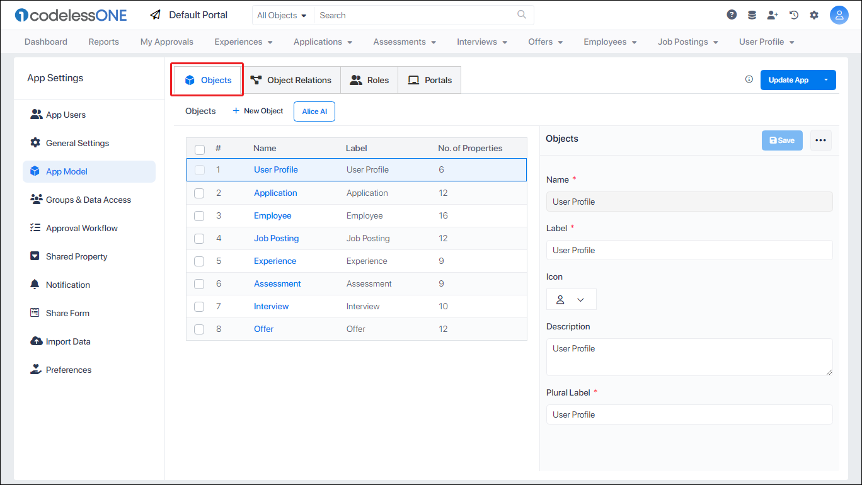Open the Interviews menu in the navigation bar
The width and height of the screenshot is (862, 485).
(x=481, y=42)
